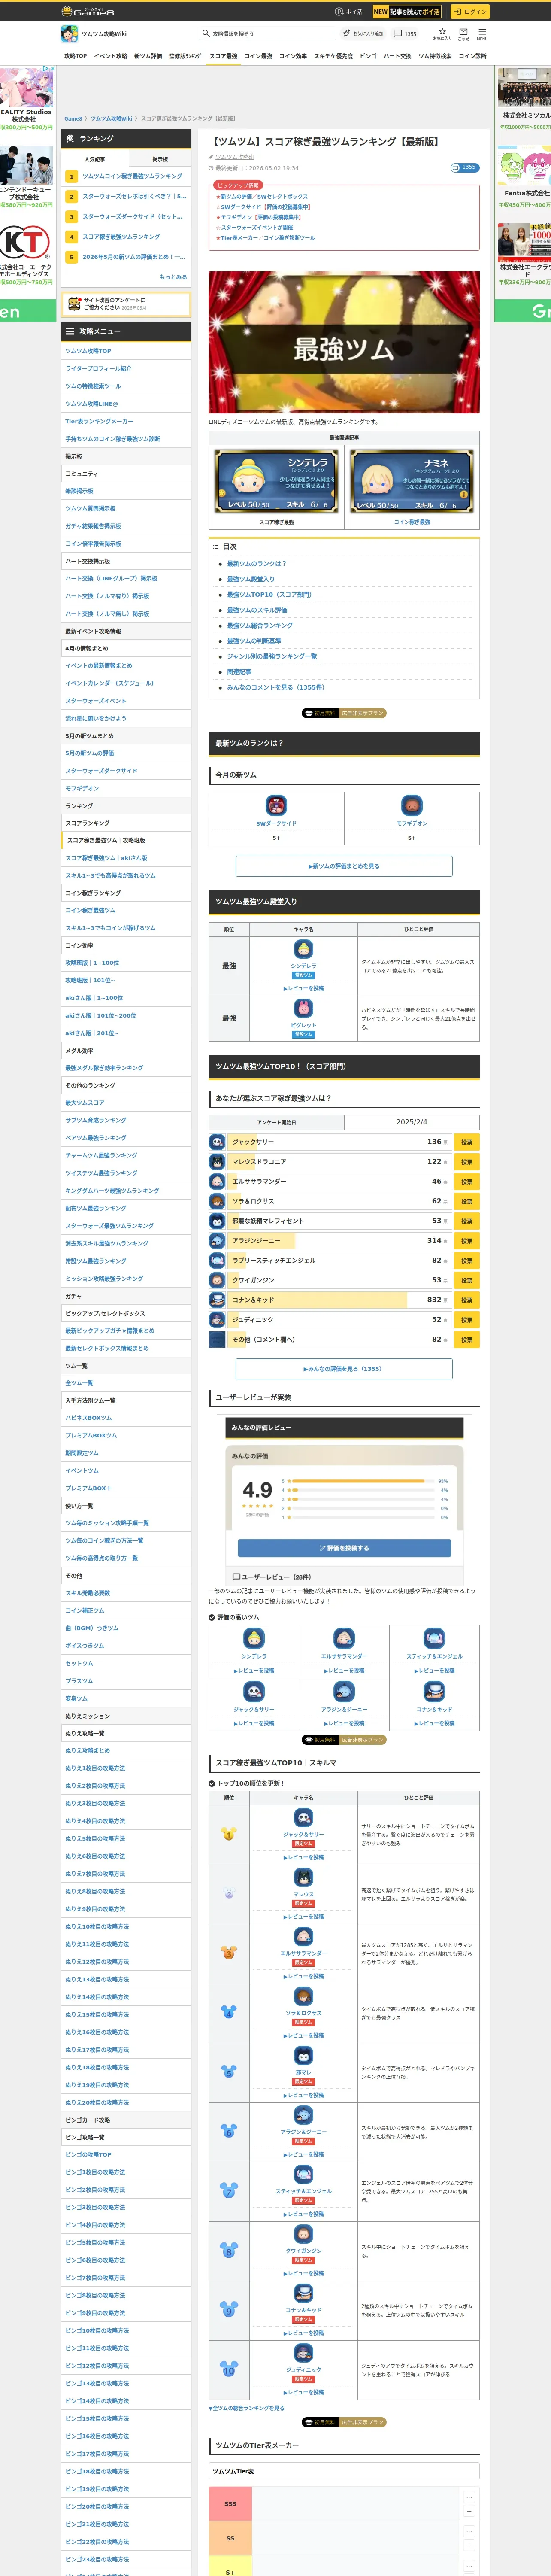This screenshot has width=551, height=2576.
Task: Open the SWダークサイド icon under 今月の新ツム
Action: [276, 805]
